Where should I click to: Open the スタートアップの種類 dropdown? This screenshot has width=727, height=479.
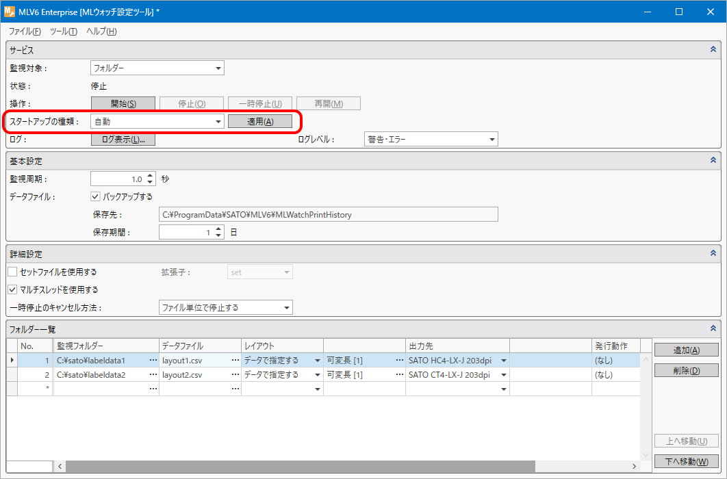[x=157, y=121]
